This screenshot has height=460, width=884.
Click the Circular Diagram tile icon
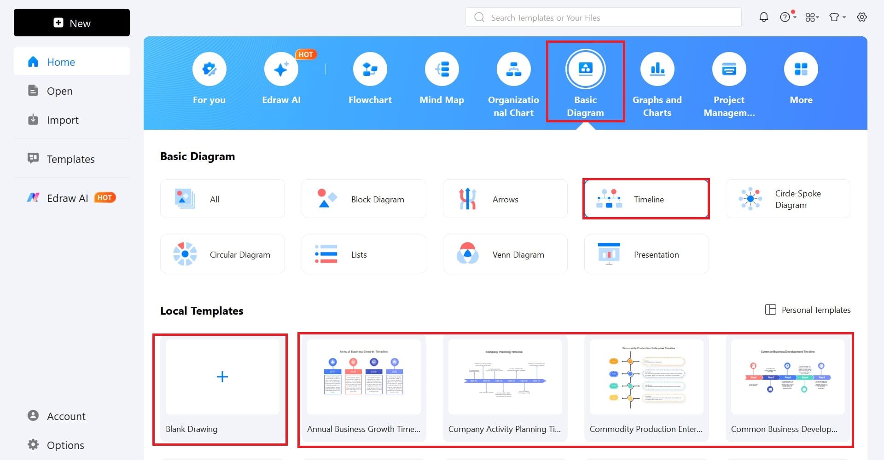(x=185, y=254)
